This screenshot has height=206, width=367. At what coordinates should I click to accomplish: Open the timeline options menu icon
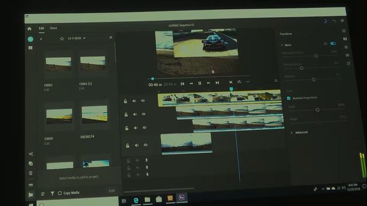pyautogui.click(x=276, y=81)
